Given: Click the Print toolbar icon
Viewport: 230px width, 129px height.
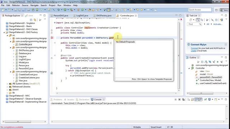Looking at the screenshot, I should point(23,10).
